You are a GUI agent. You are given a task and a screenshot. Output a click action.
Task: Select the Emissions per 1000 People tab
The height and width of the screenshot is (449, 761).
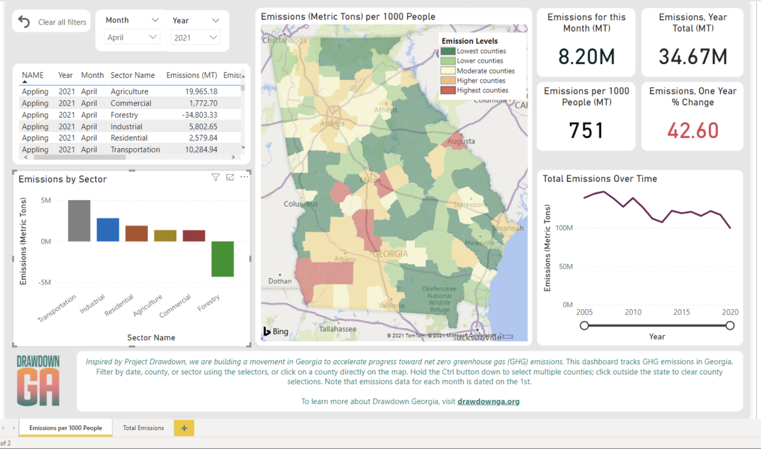[x=65, y=427]
